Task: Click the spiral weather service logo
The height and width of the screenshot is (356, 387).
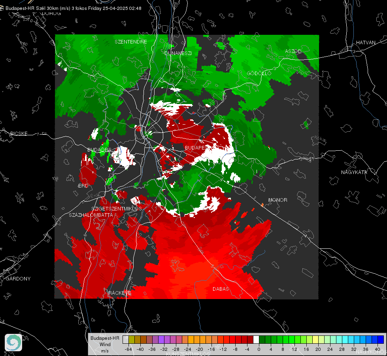Action: [x=13, y=343]
